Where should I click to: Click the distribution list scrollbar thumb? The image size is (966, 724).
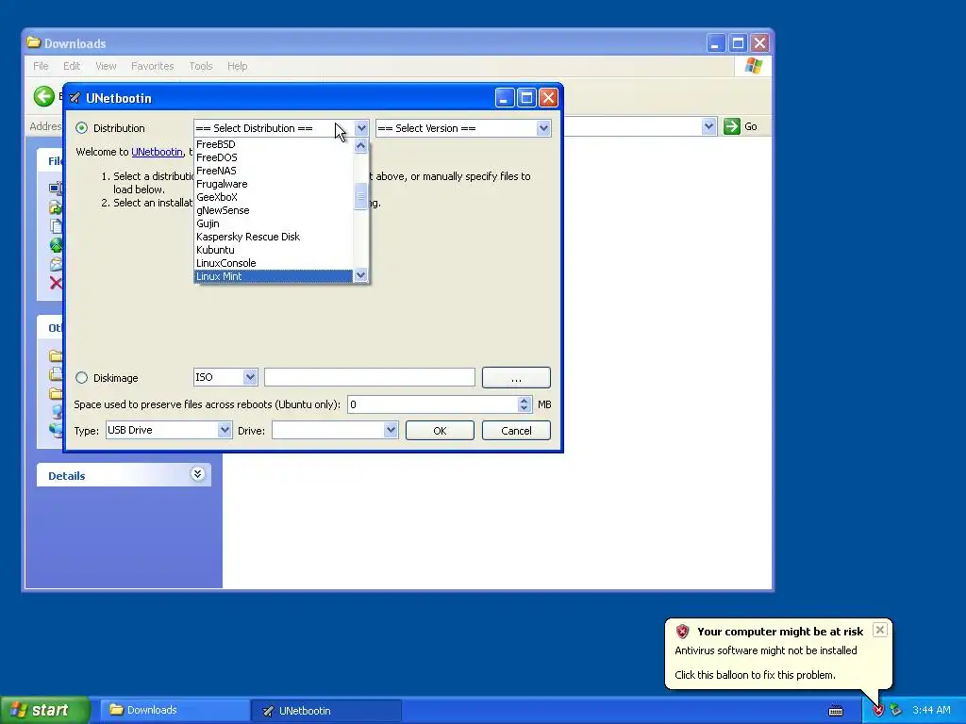click(361, 197)
